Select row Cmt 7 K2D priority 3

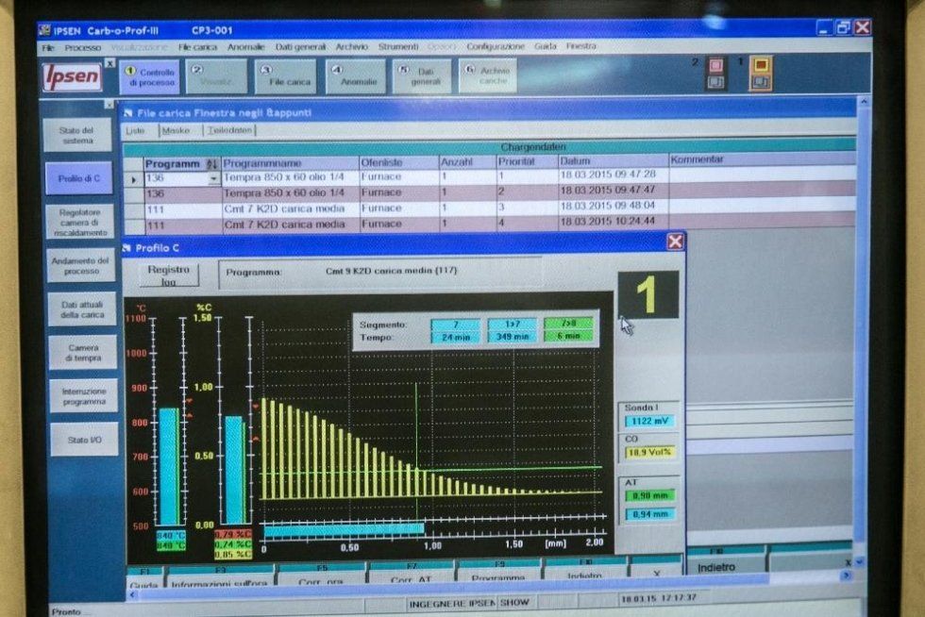pyautogui.click(x=490, y=208)
